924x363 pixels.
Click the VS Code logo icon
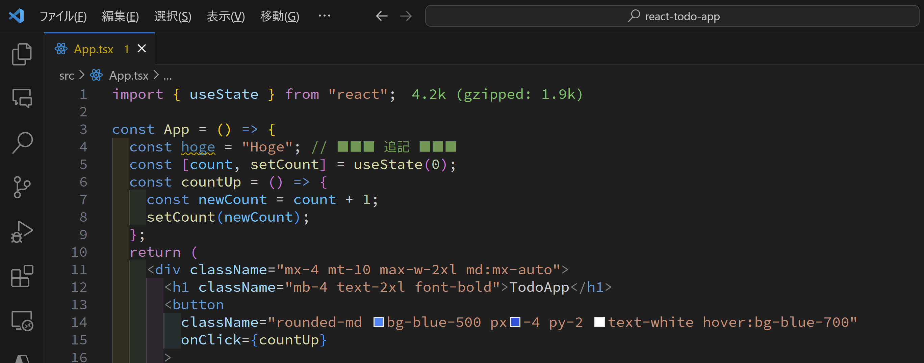pyautogui.click(x=17, y=16)
